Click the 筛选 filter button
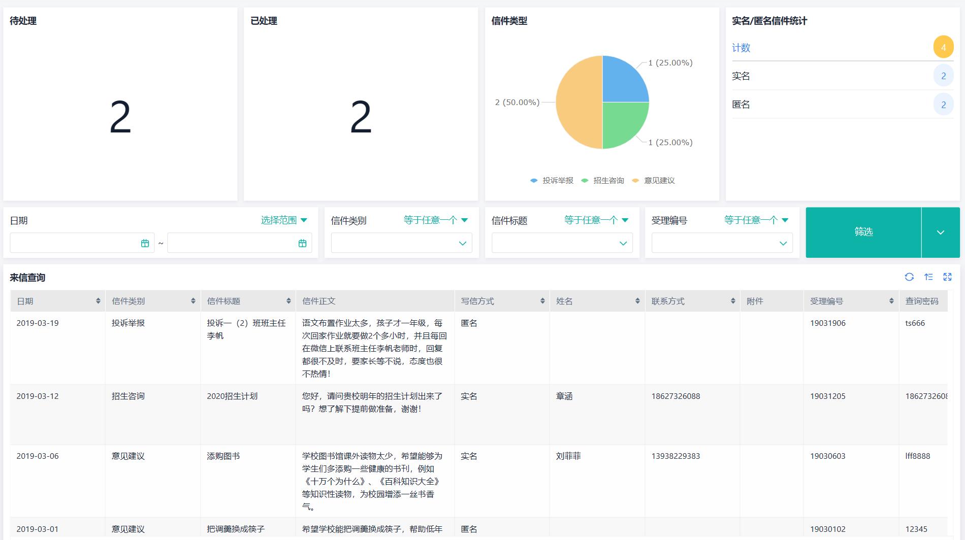 point(863,232)
